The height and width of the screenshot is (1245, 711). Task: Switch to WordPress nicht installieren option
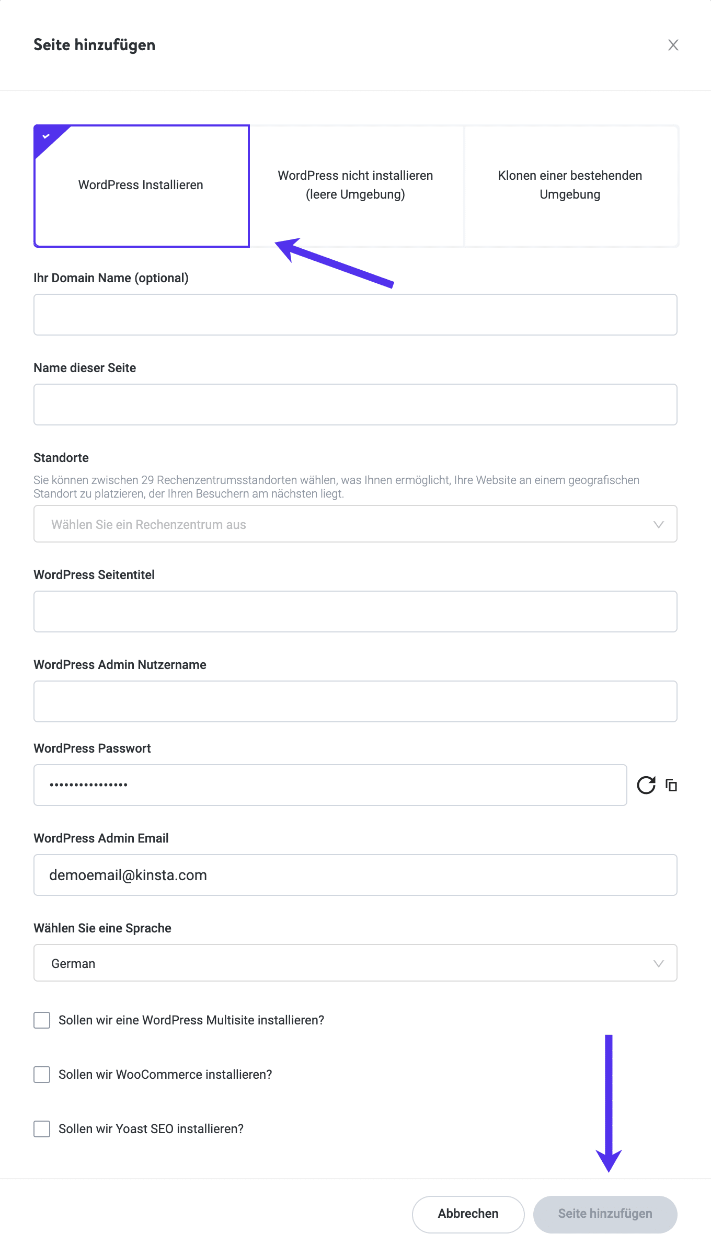pos(355,185)
